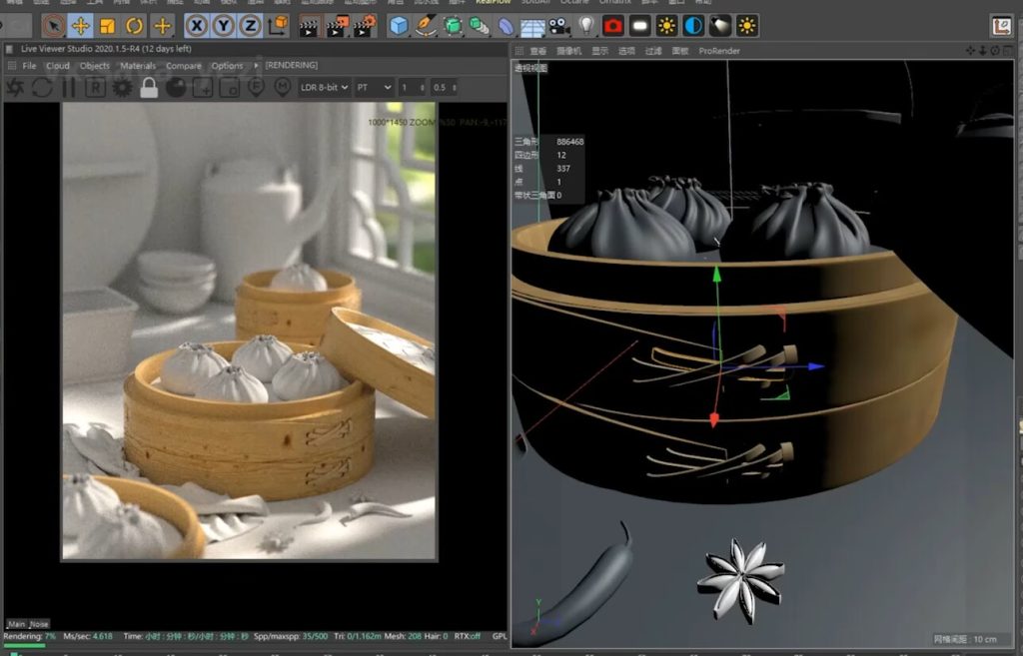Open Live Viewer Options menu
This screenshot has height=656, width=1023.
pyautogui.click(x=227, y=66)
